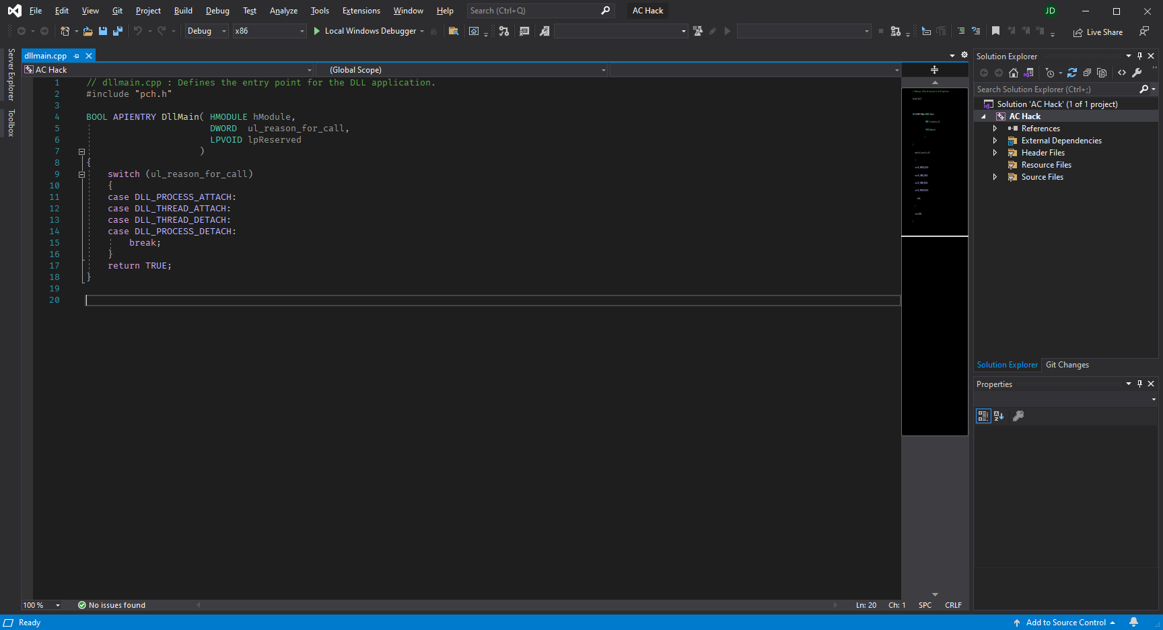Toggle auto-hide pin on Solution Explorer
The image size is (1163, 630).
[x=1139, y=56]
